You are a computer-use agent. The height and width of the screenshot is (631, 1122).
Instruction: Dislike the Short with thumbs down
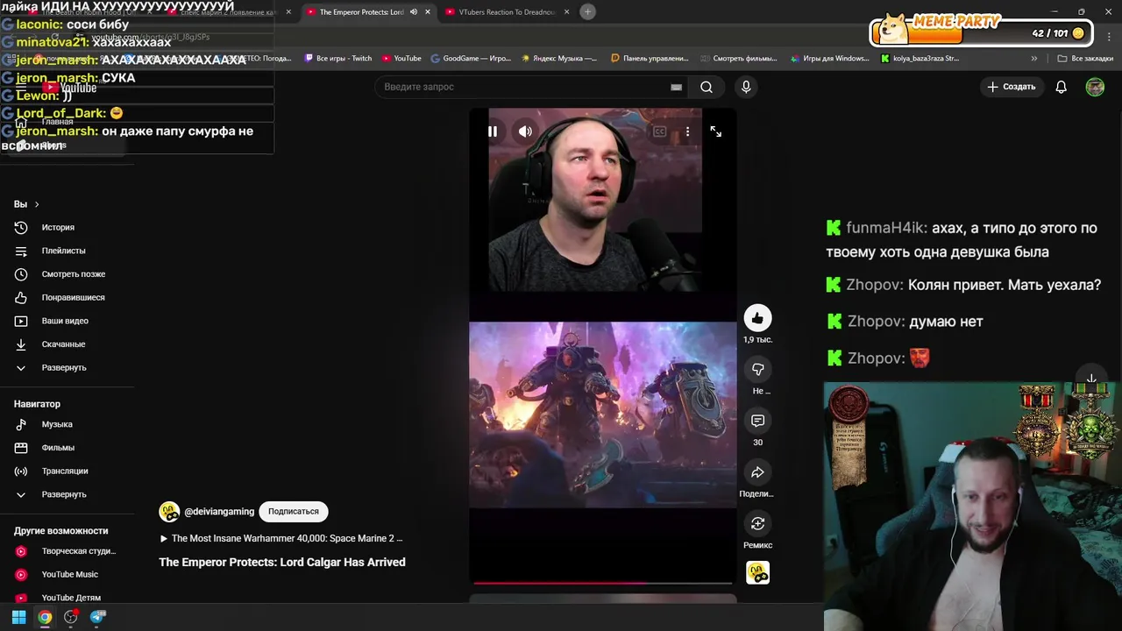758,370
